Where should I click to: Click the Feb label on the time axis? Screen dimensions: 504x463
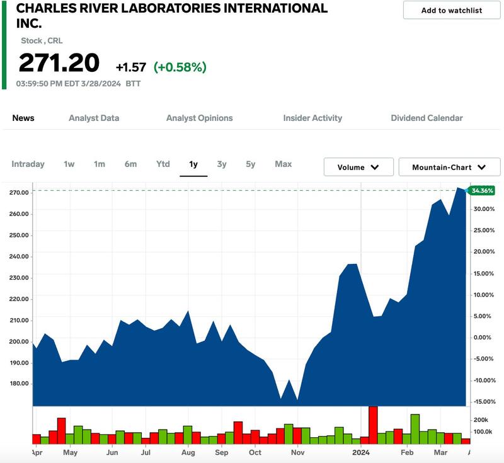click(407, 452)
